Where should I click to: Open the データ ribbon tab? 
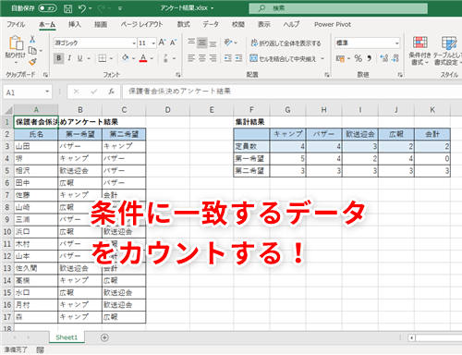pyautogui.click(x=211, y=24)
